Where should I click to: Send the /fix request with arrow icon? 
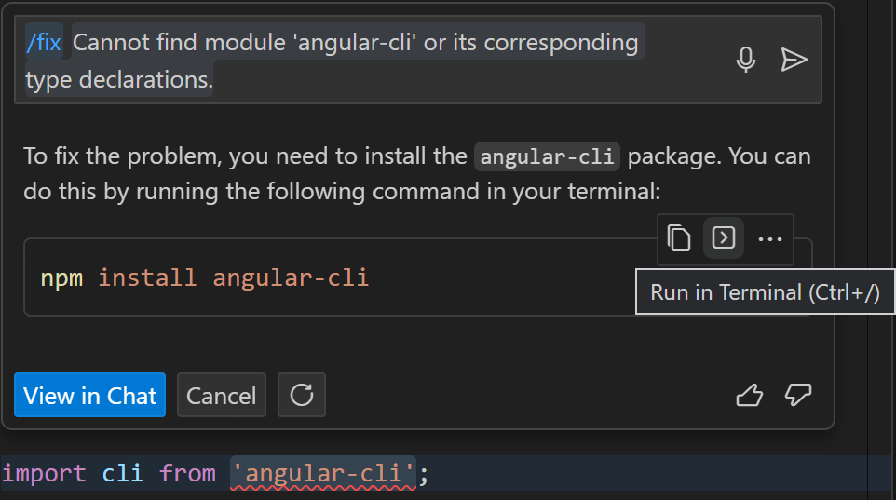(794, 61)
